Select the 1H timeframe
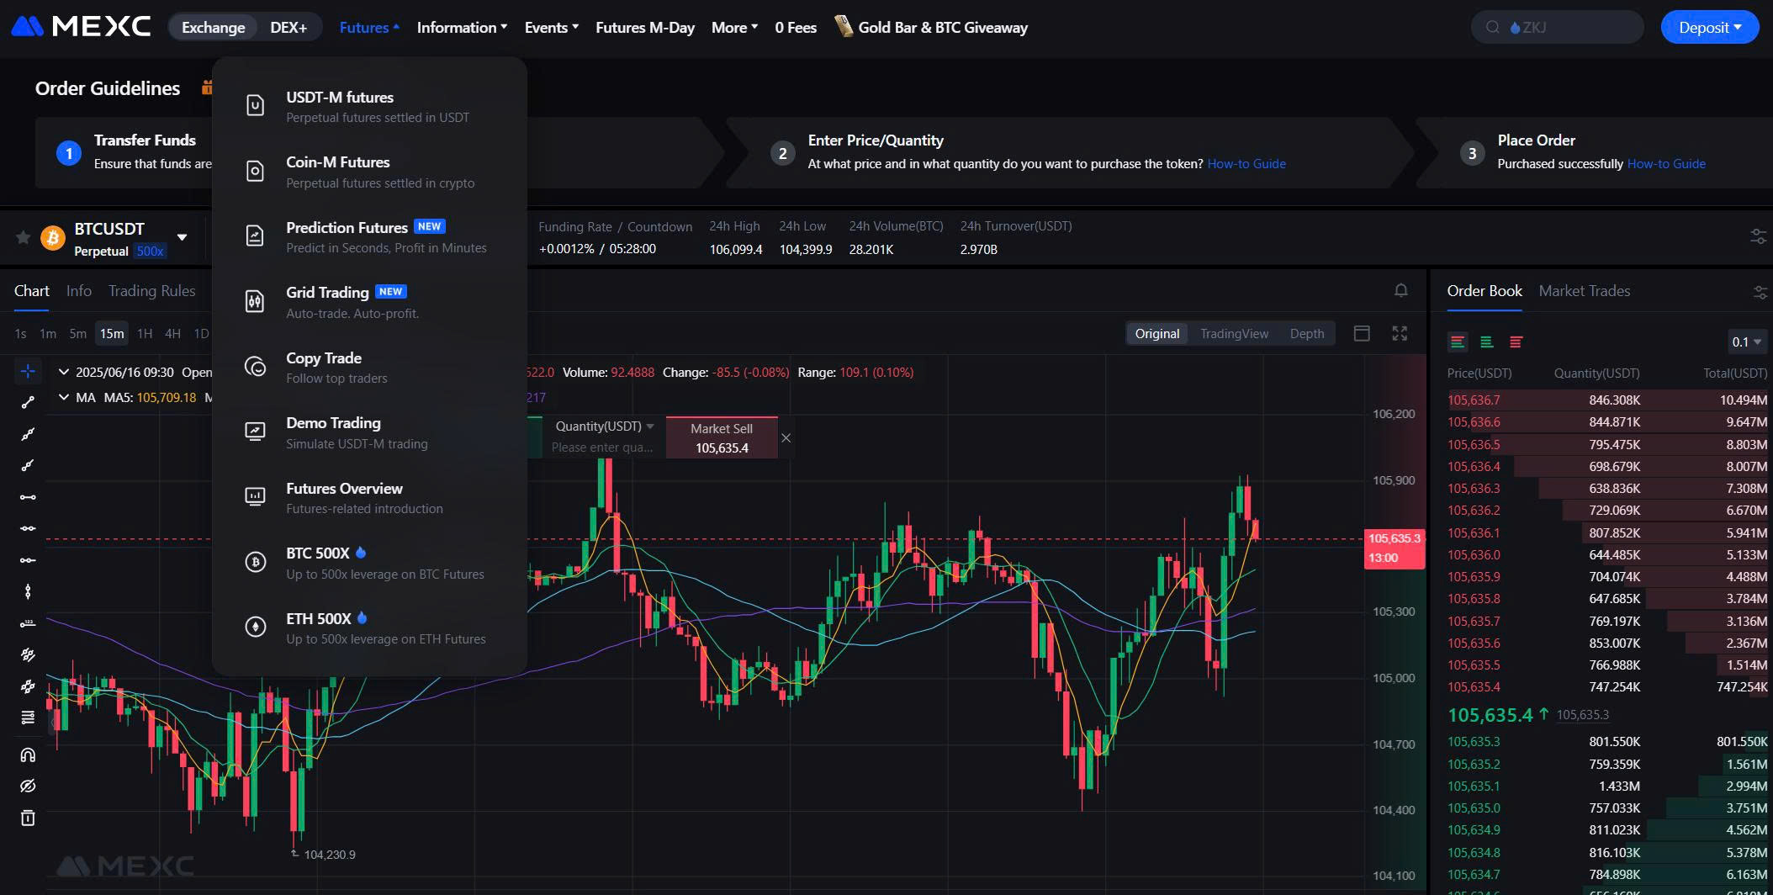Screen dimensions: 1773x895 tap(145, 334)
